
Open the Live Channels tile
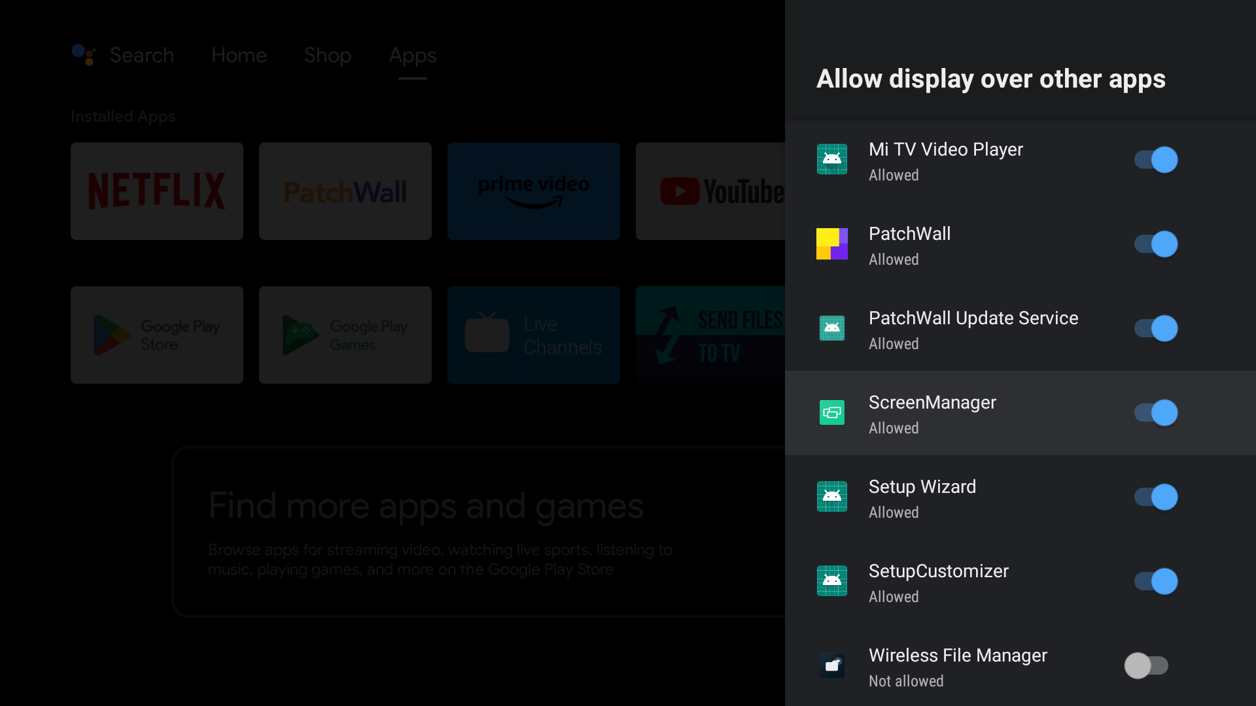click(534, 335)
